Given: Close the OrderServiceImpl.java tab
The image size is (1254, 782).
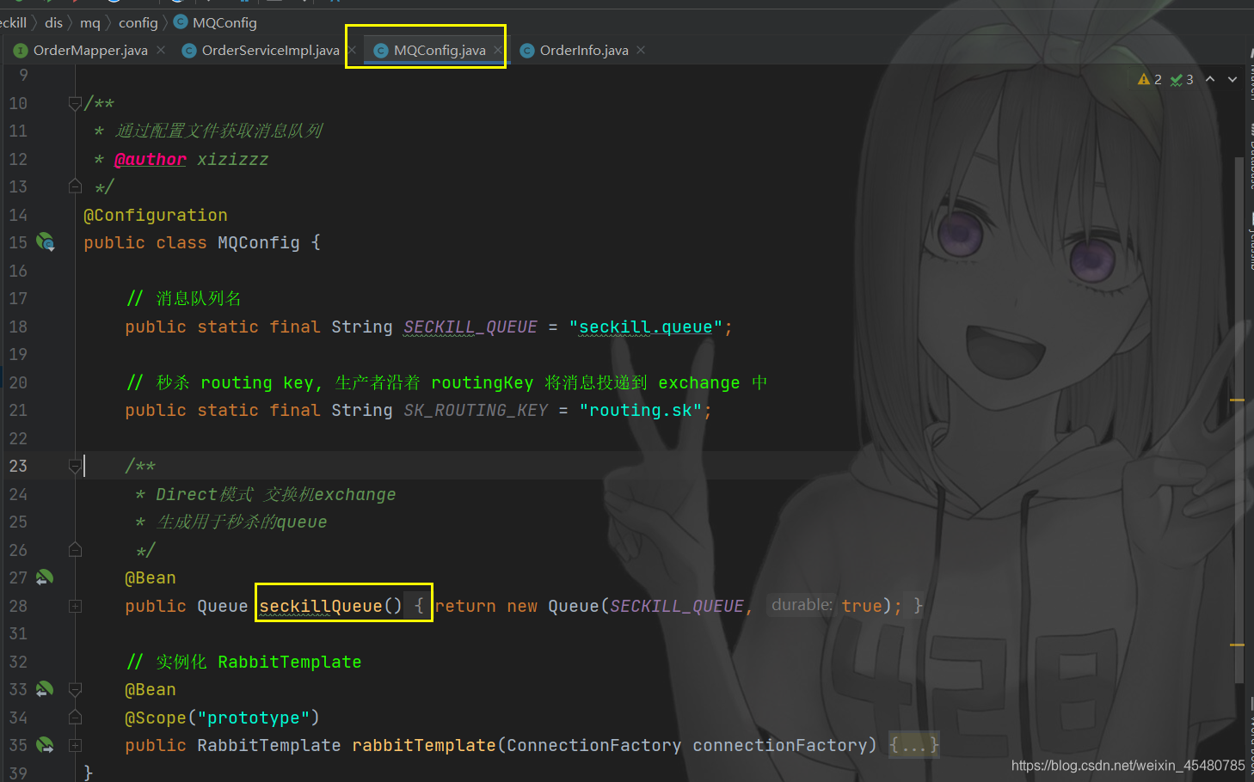Looking at the screenshot, I should 351,51.
